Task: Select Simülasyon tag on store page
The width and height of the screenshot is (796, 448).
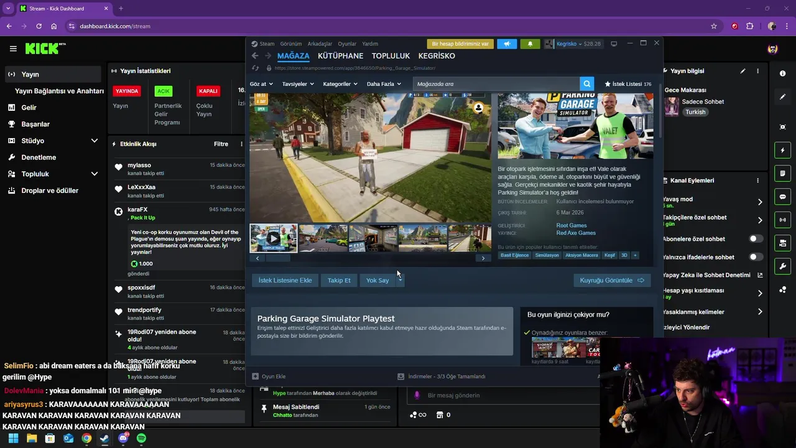Action: (547, 255)
